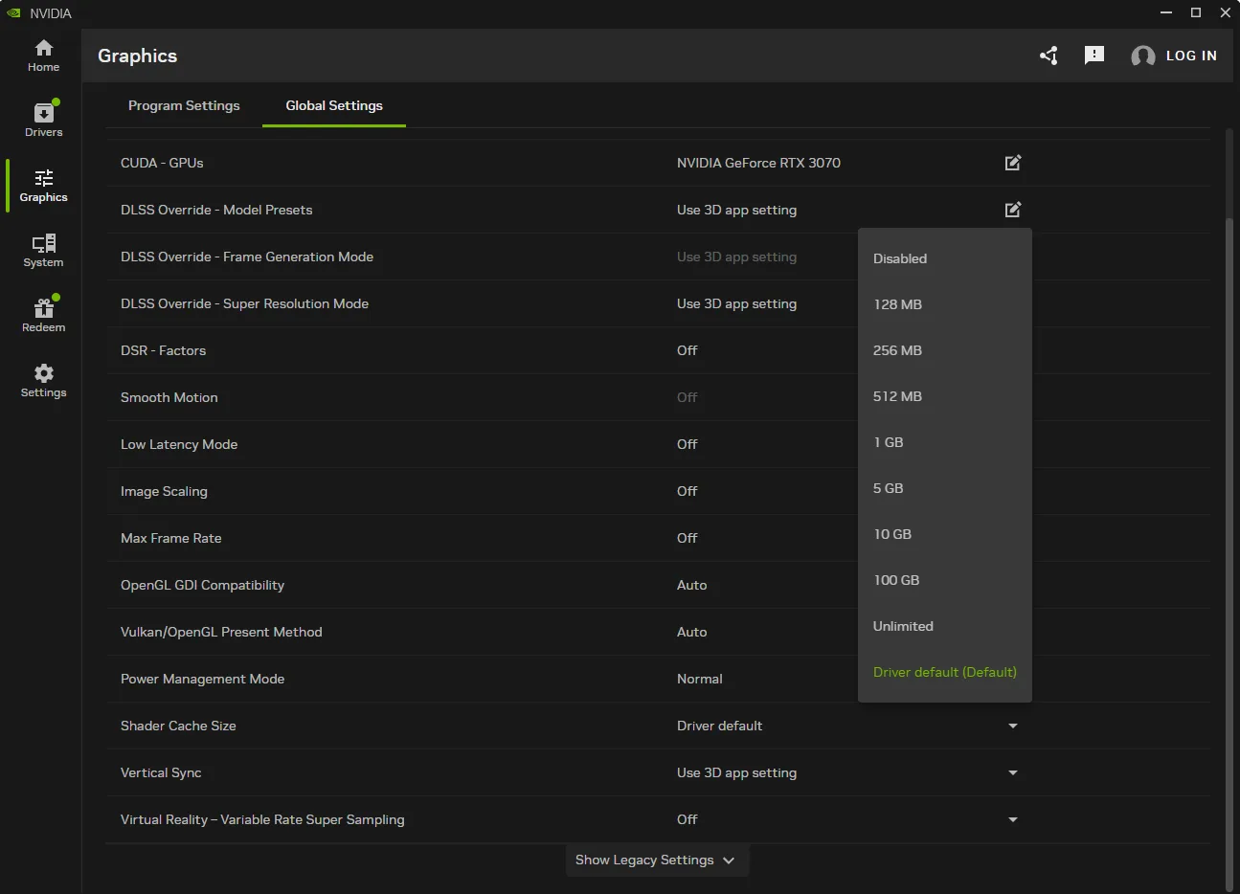Expand Show Legacy Settings
1240x894 pixels.
point(656,860)
